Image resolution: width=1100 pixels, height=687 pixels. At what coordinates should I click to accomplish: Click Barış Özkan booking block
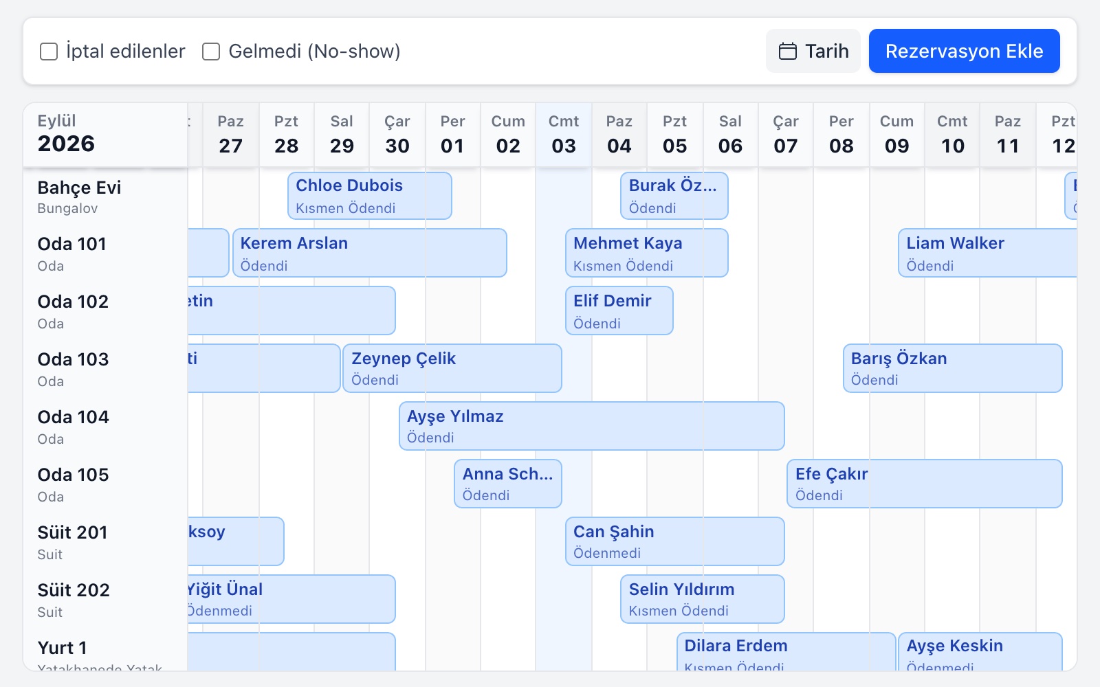pyautogui.click(x=953, y=368)
